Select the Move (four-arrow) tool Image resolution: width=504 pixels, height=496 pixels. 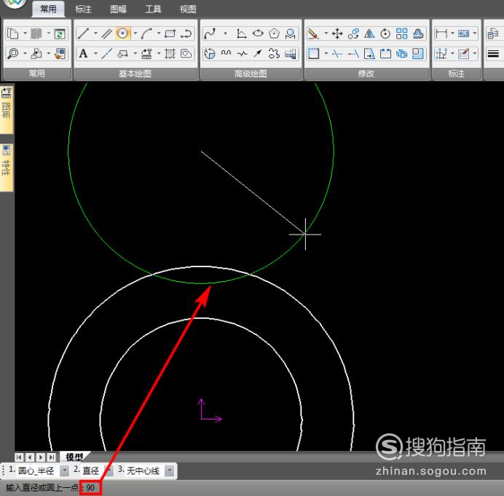tap(337, 34)
